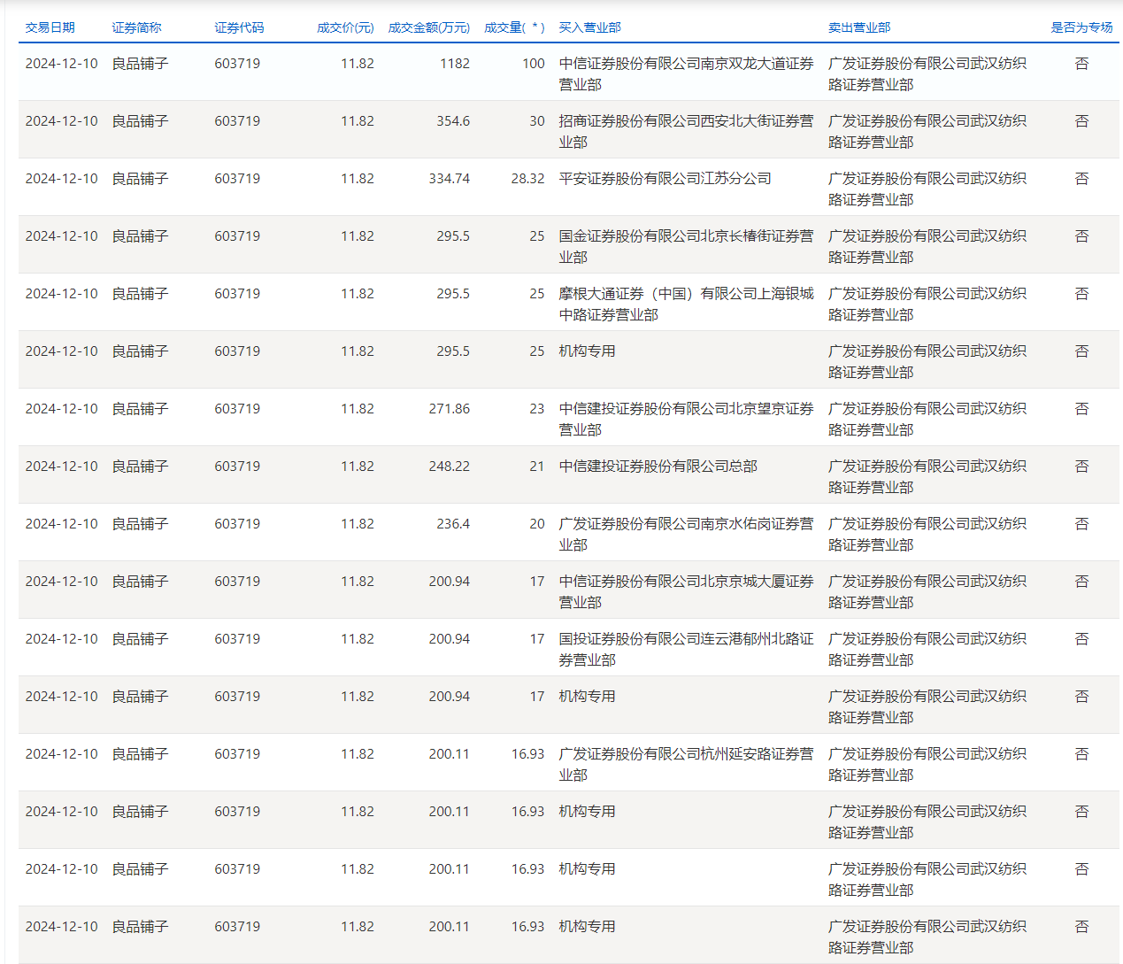Image resolution: width=1123 pixels, height=964 pixels.
Task: Click 否 in the 平安证券江苏分公司 row
Action: 1081,179
